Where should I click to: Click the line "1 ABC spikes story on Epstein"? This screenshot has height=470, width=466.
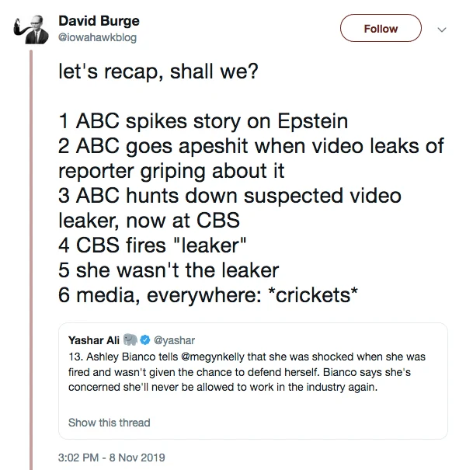(203, 121)
